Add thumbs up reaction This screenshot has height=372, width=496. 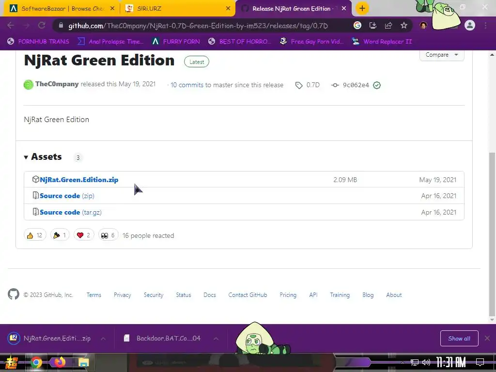pos(35,235)
